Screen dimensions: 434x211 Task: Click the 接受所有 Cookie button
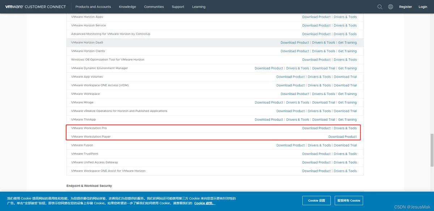349,201
